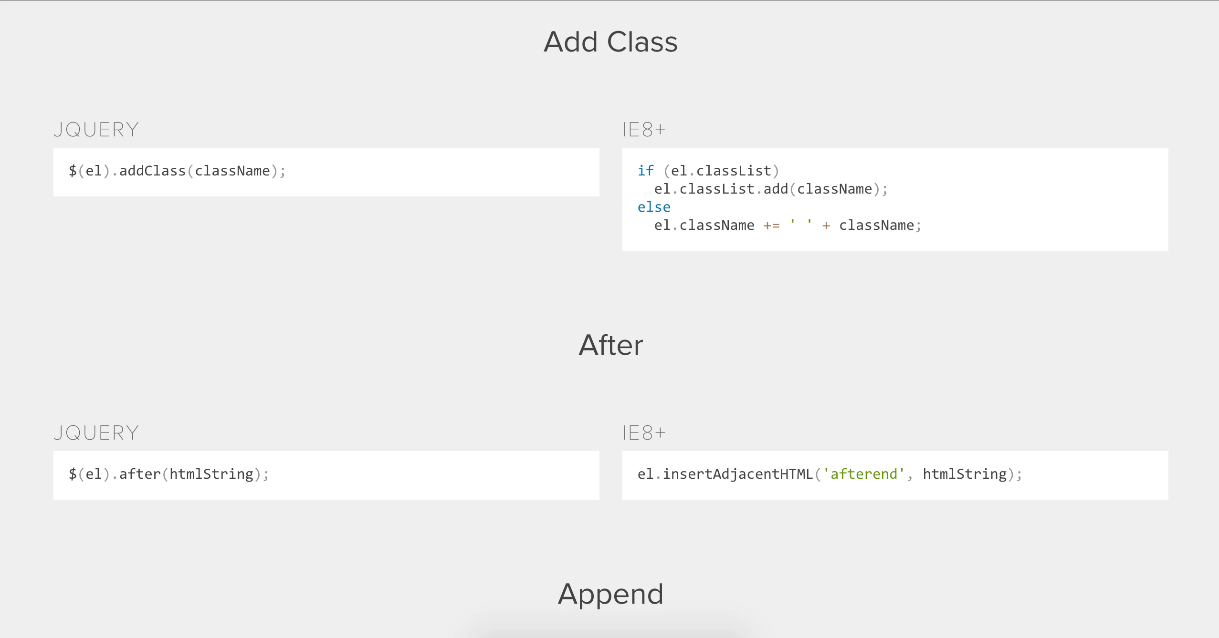Click the JQUERY label under Add Class
Viewport: 1219px width, 638px height.
click(96, 130)
